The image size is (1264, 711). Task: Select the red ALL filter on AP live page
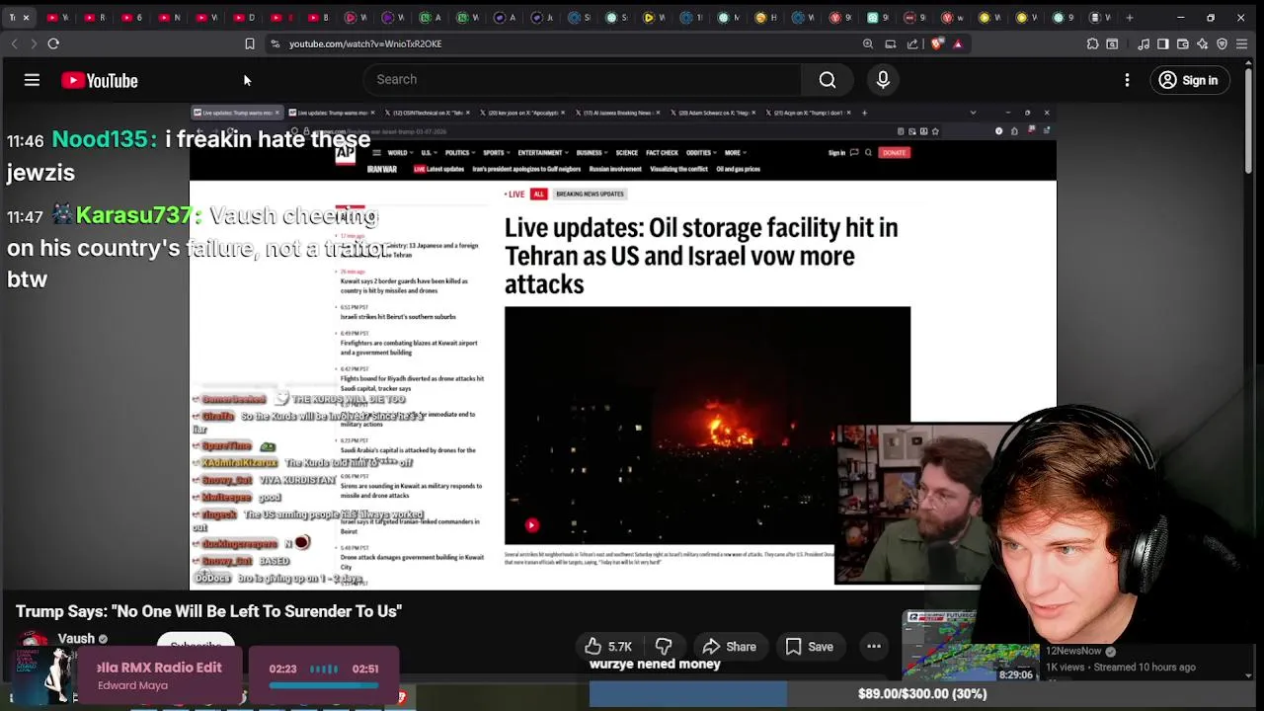pyautogui.click(x=538, y=194)
